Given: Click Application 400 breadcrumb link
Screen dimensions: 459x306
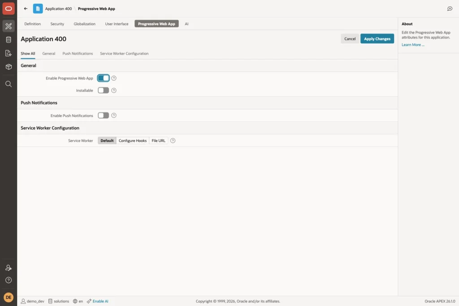Looking at the screenshot, I should [x=58, y=9].
